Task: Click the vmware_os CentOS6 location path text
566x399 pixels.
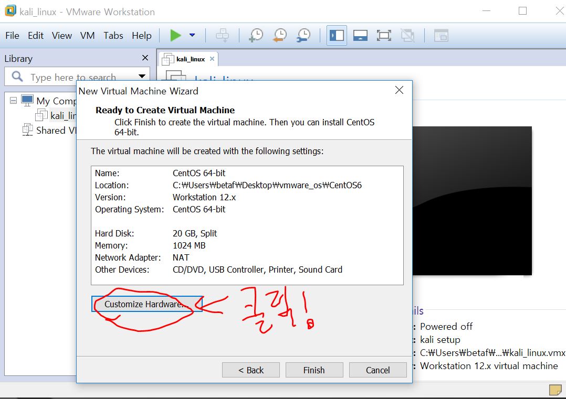Action: click(267, 185)
